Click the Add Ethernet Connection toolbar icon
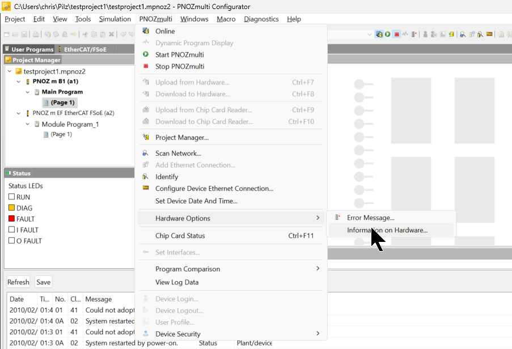The image size is (512, 349). [x=472, y=34]
